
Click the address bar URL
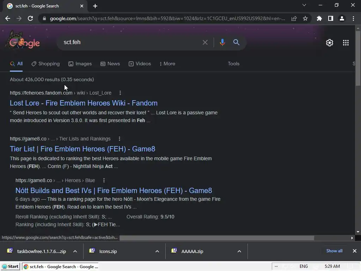coord(167,18)
